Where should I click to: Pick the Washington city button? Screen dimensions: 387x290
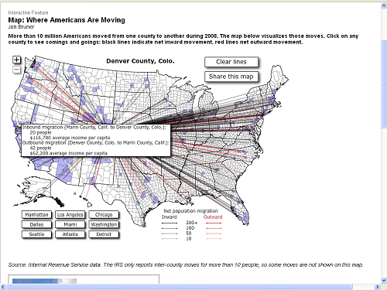click(104, 224)
